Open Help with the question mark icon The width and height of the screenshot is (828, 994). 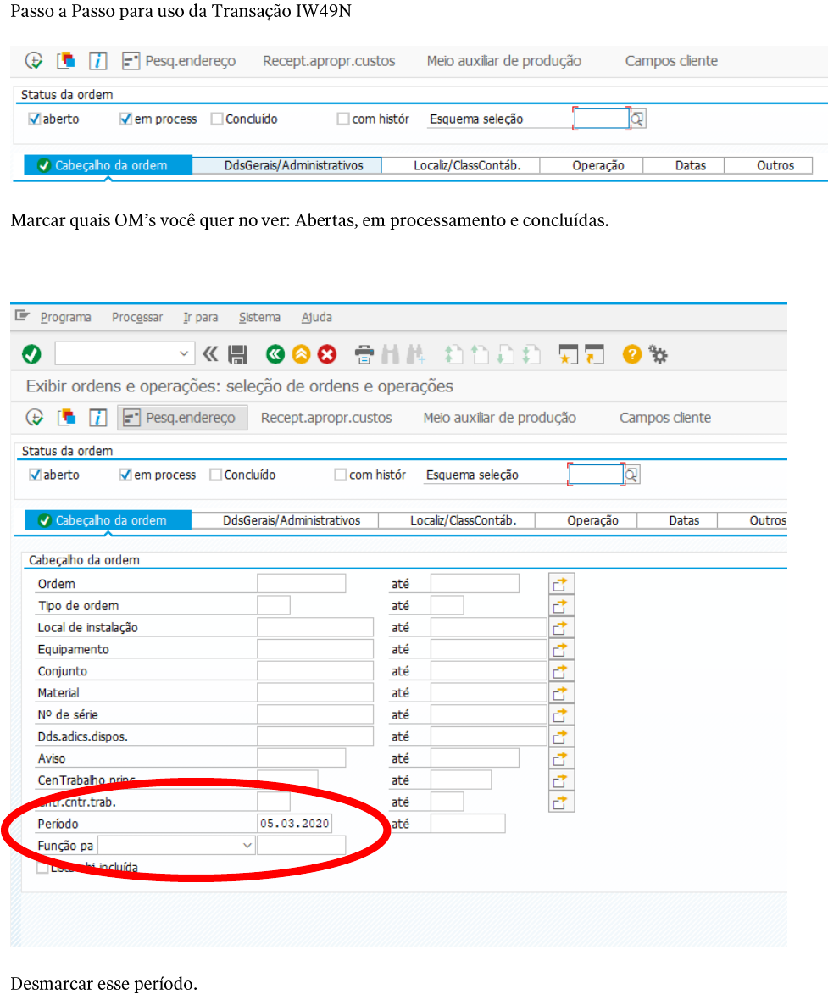pyautogui.click(x=631, y=354)
